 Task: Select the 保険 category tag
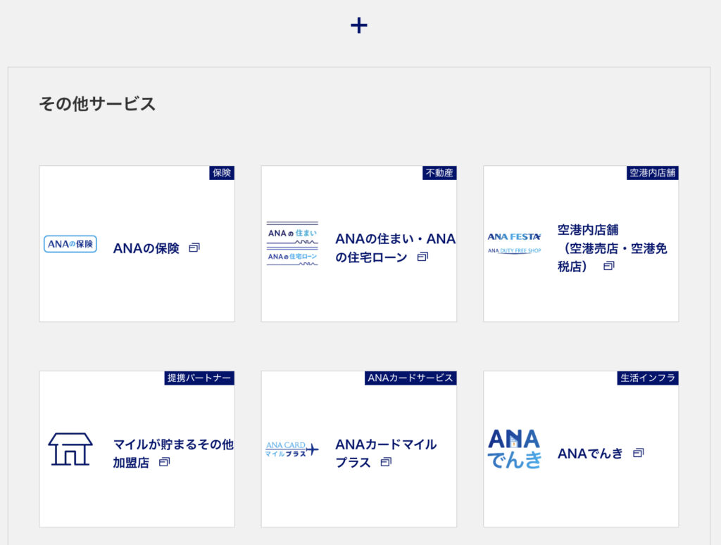click(222, 172)
